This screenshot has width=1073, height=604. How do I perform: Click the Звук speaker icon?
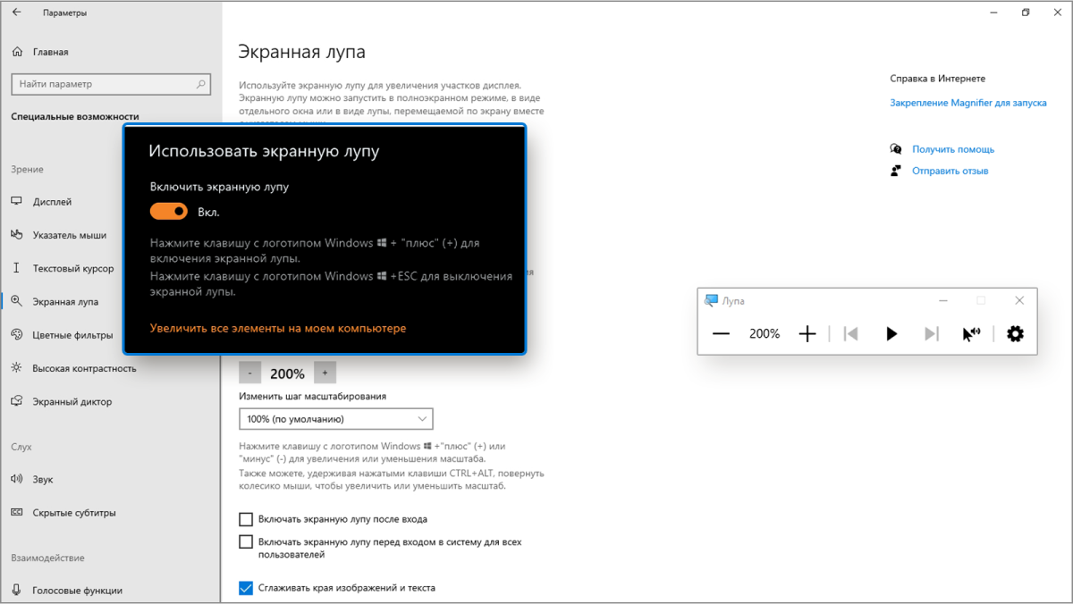(16, 480)
